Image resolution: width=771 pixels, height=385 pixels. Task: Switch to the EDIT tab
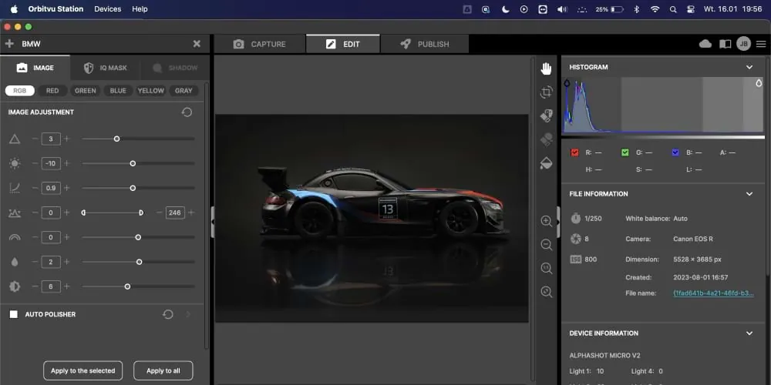tap(343, 44)
